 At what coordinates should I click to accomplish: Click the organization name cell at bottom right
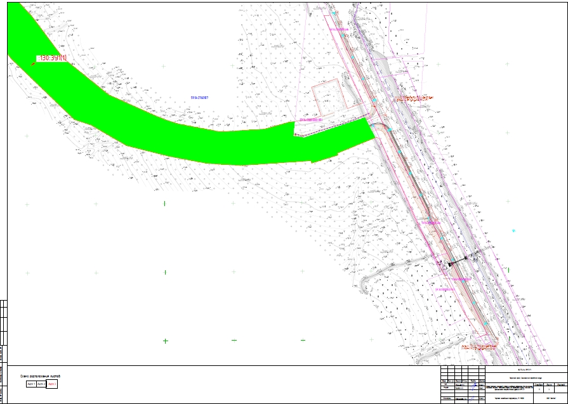click(x=550, y=398)
